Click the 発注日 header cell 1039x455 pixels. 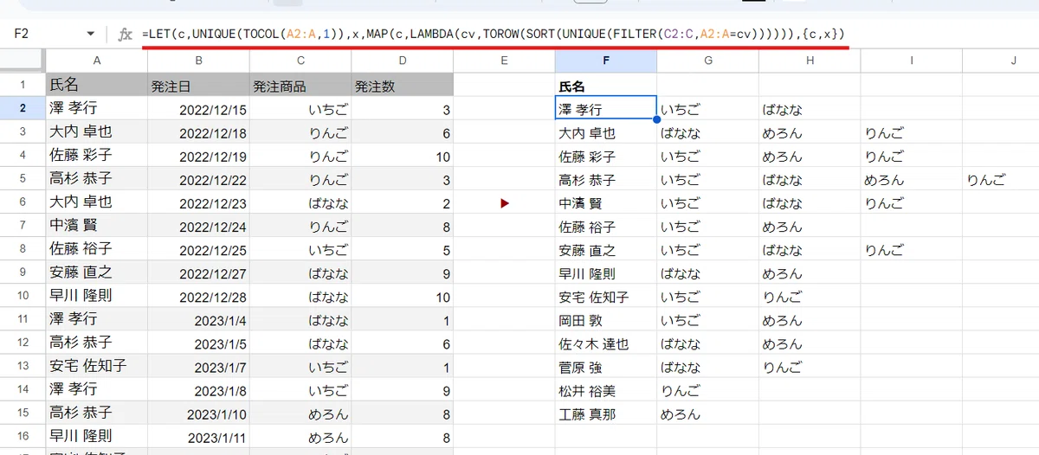point(198,85)
